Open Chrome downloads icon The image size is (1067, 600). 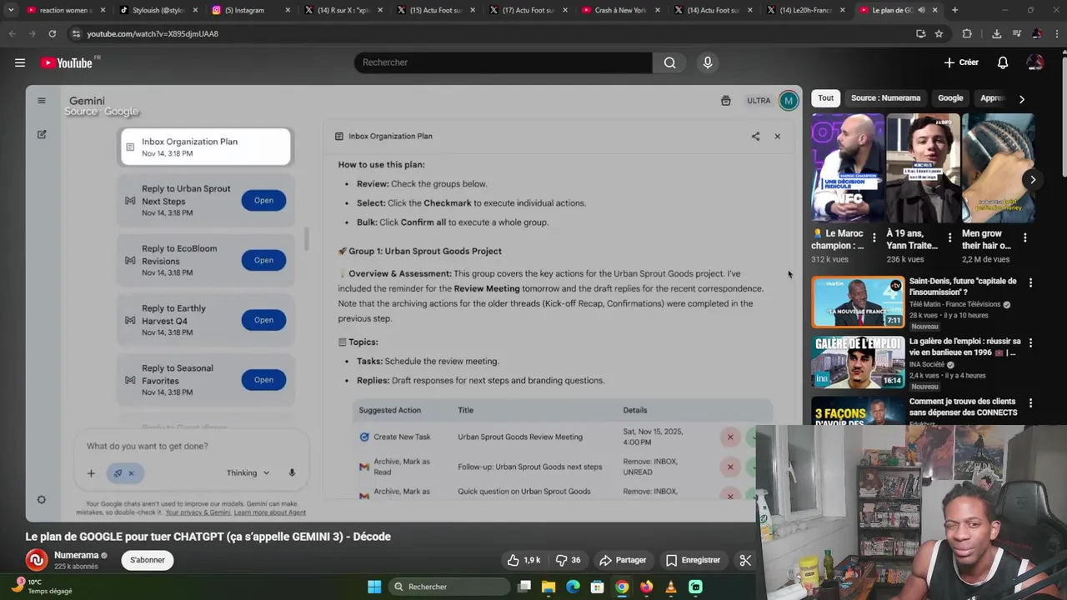pyautogui.click(x=996, y=33)
